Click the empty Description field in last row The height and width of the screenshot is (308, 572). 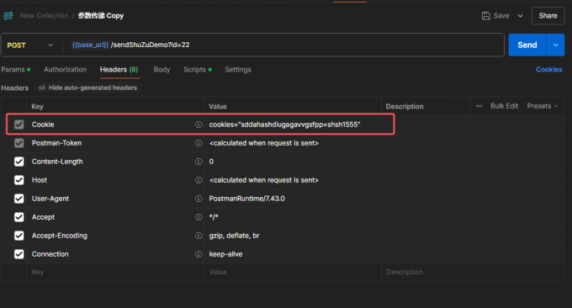tap(473, 272)
